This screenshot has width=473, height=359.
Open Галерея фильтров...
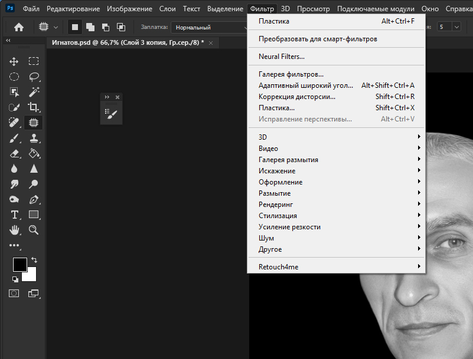pos(336,74)
